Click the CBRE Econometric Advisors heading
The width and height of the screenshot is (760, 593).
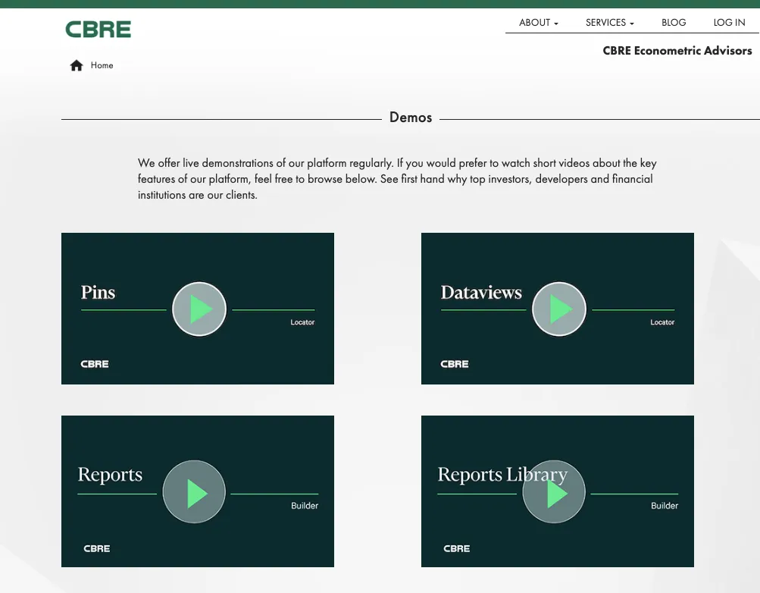coord(677,51)
